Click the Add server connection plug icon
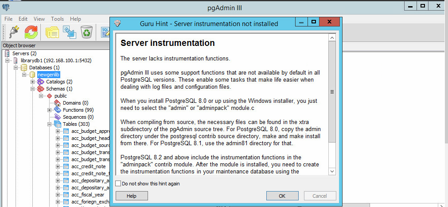 click(x=12, y=32)
